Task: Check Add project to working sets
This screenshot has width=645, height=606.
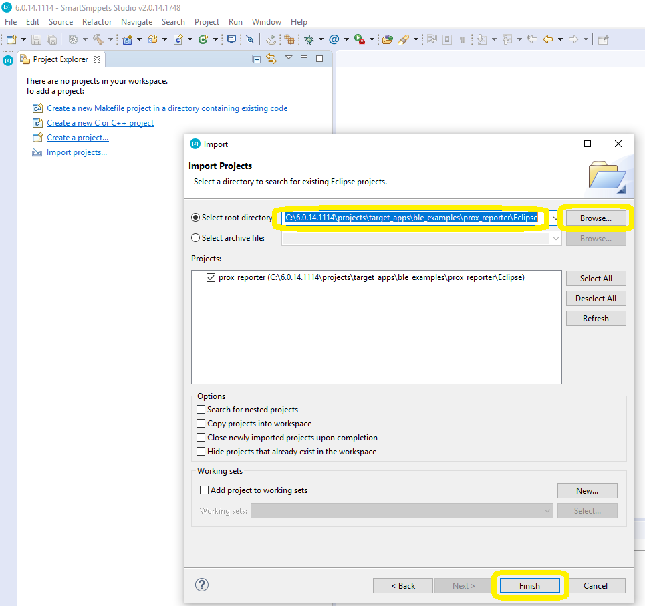Action: coord(204,490)
